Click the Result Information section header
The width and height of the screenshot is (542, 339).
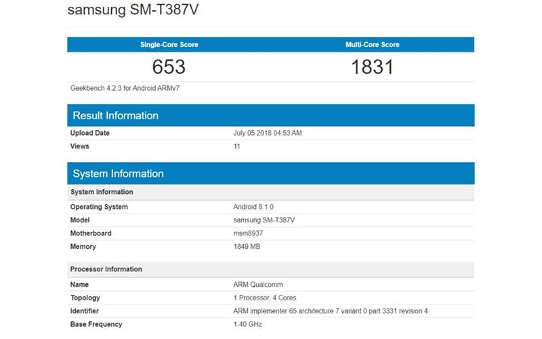tap(115, 115)
